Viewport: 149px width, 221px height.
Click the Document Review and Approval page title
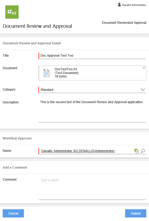tap(37, 26)
